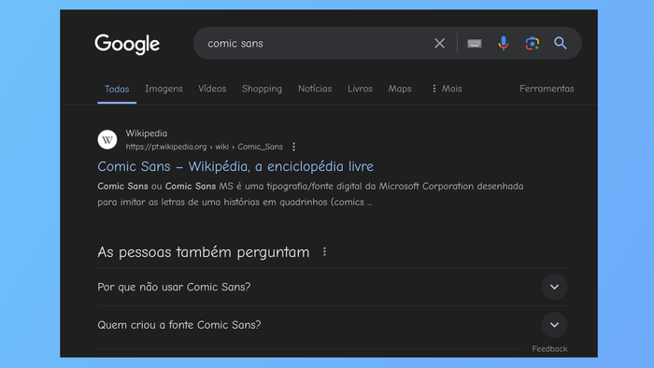
Task: Click the pt.wikipedia.org URL breadcrumb
Action: click(x=204, y=147)
